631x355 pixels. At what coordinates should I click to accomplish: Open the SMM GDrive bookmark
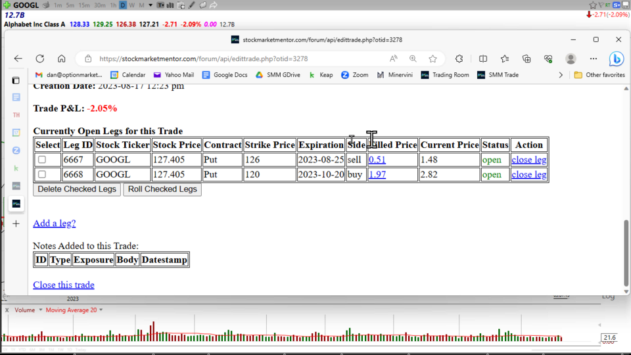(277, 75)
